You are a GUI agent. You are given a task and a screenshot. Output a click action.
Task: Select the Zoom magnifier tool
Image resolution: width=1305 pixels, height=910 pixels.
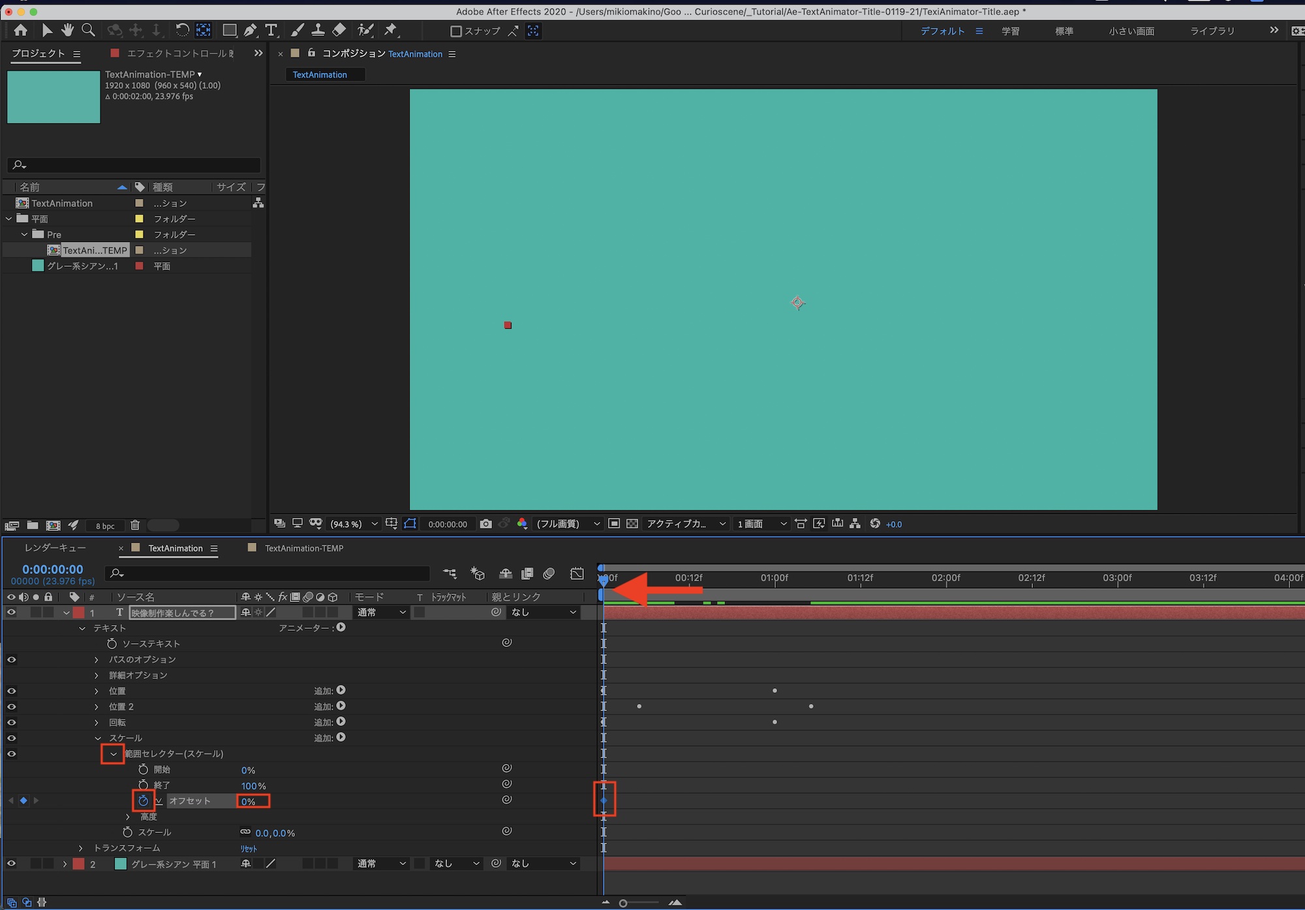pos(88,30)
